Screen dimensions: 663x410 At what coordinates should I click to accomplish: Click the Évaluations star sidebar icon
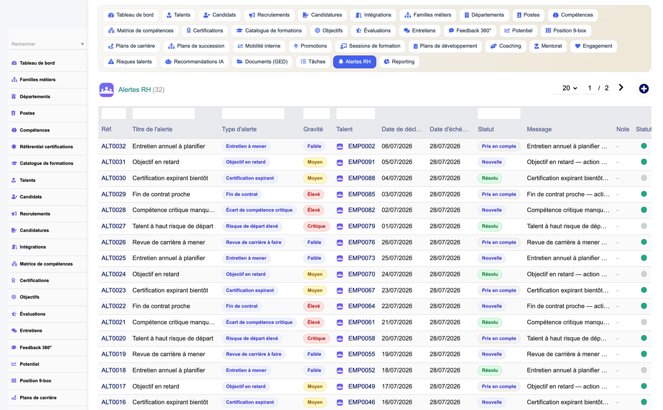coord(14,314)
